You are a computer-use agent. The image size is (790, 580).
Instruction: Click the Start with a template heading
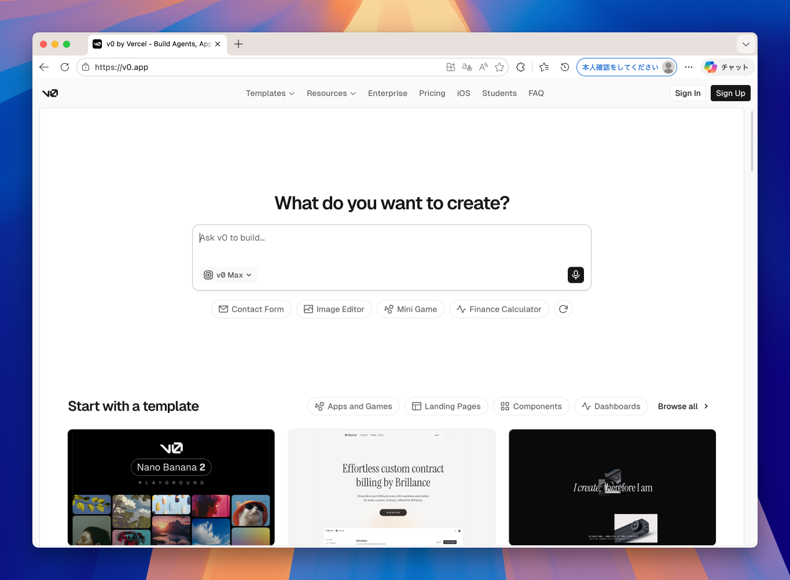pyautogui.click(x=133, y=407)
